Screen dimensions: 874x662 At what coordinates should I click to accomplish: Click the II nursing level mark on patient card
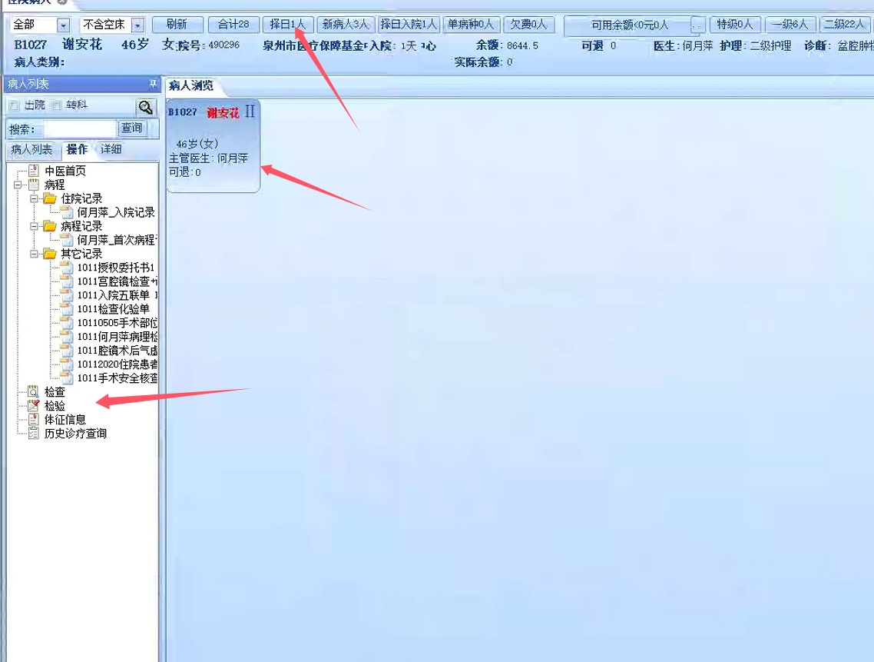[250, 111]
